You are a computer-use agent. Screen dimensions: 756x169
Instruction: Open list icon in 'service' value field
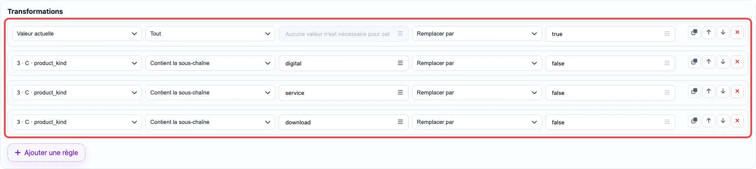click(x=400, y=93)
